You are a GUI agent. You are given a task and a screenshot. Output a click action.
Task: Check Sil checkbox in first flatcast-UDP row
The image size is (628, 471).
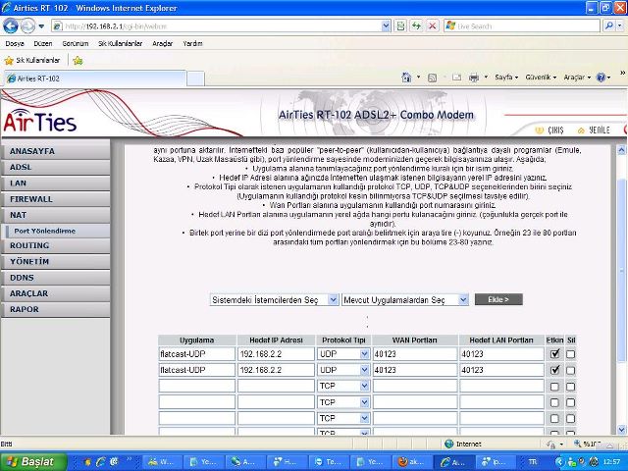point(571,354)
